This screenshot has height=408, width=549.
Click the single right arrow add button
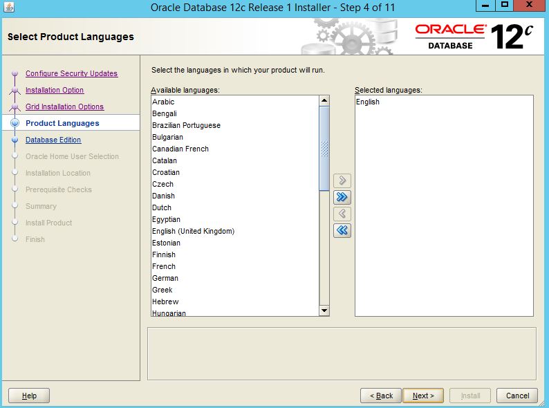(x=342, y=180)
